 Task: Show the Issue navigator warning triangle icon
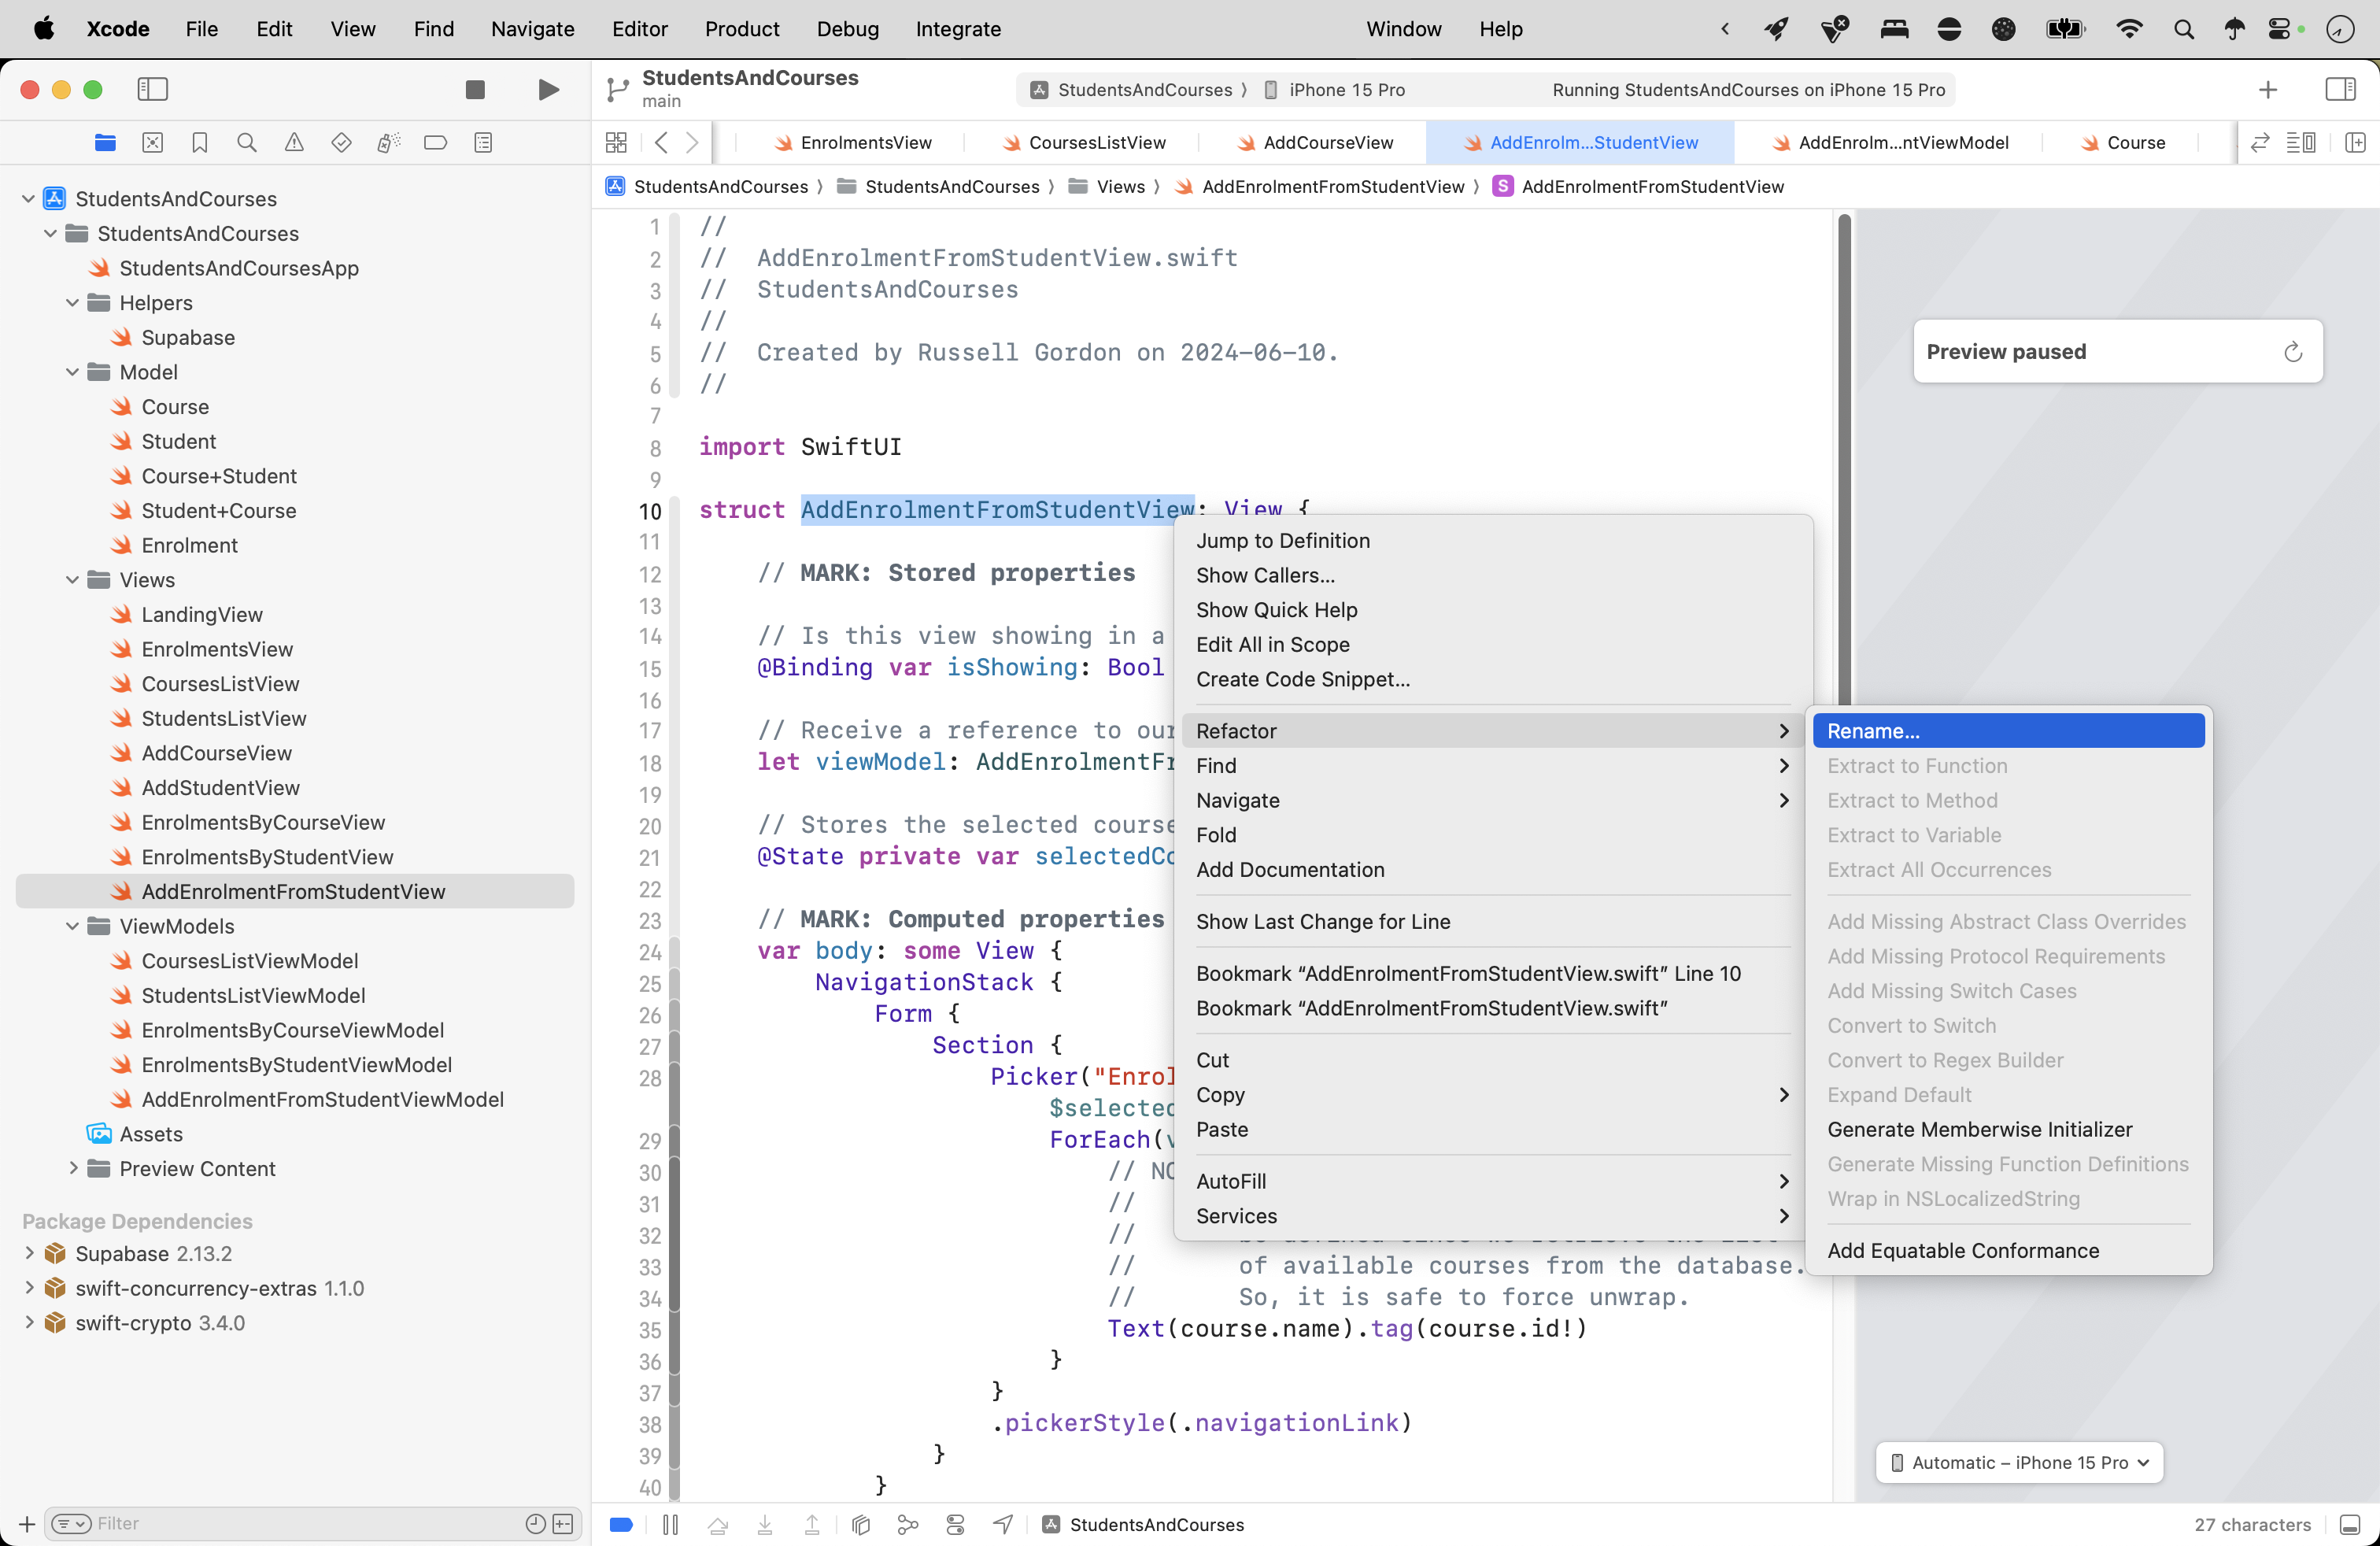[x=293, y=142]
